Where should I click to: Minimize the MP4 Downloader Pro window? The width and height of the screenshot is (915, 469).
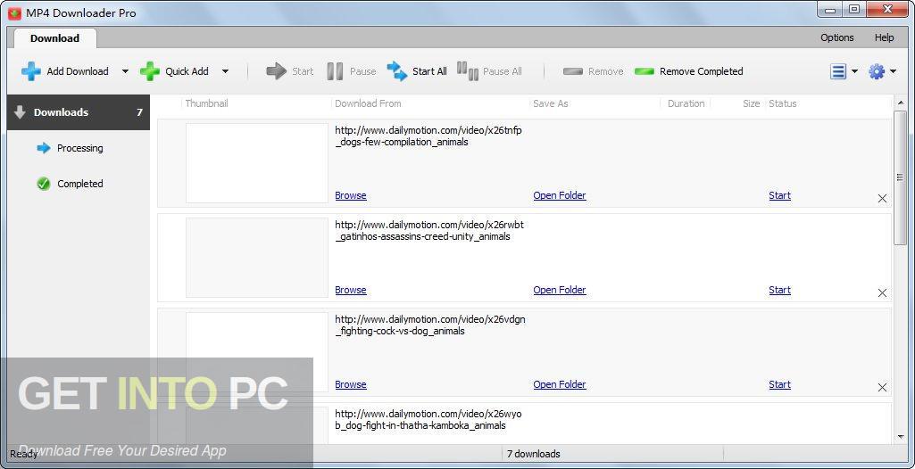click(828, 9)
